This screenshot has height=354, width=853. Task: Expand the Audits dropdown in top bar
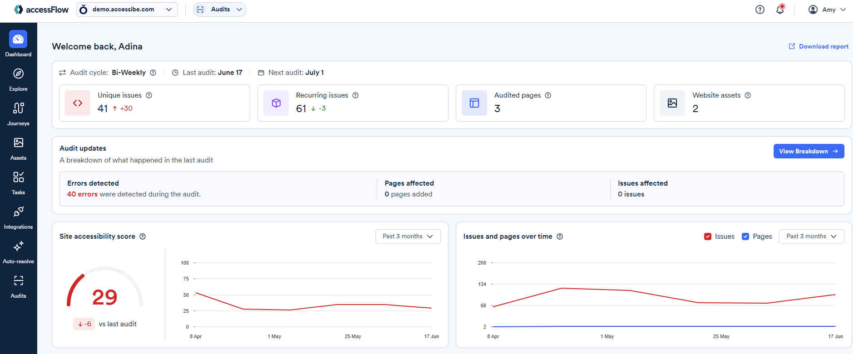(x=220, y=10)
